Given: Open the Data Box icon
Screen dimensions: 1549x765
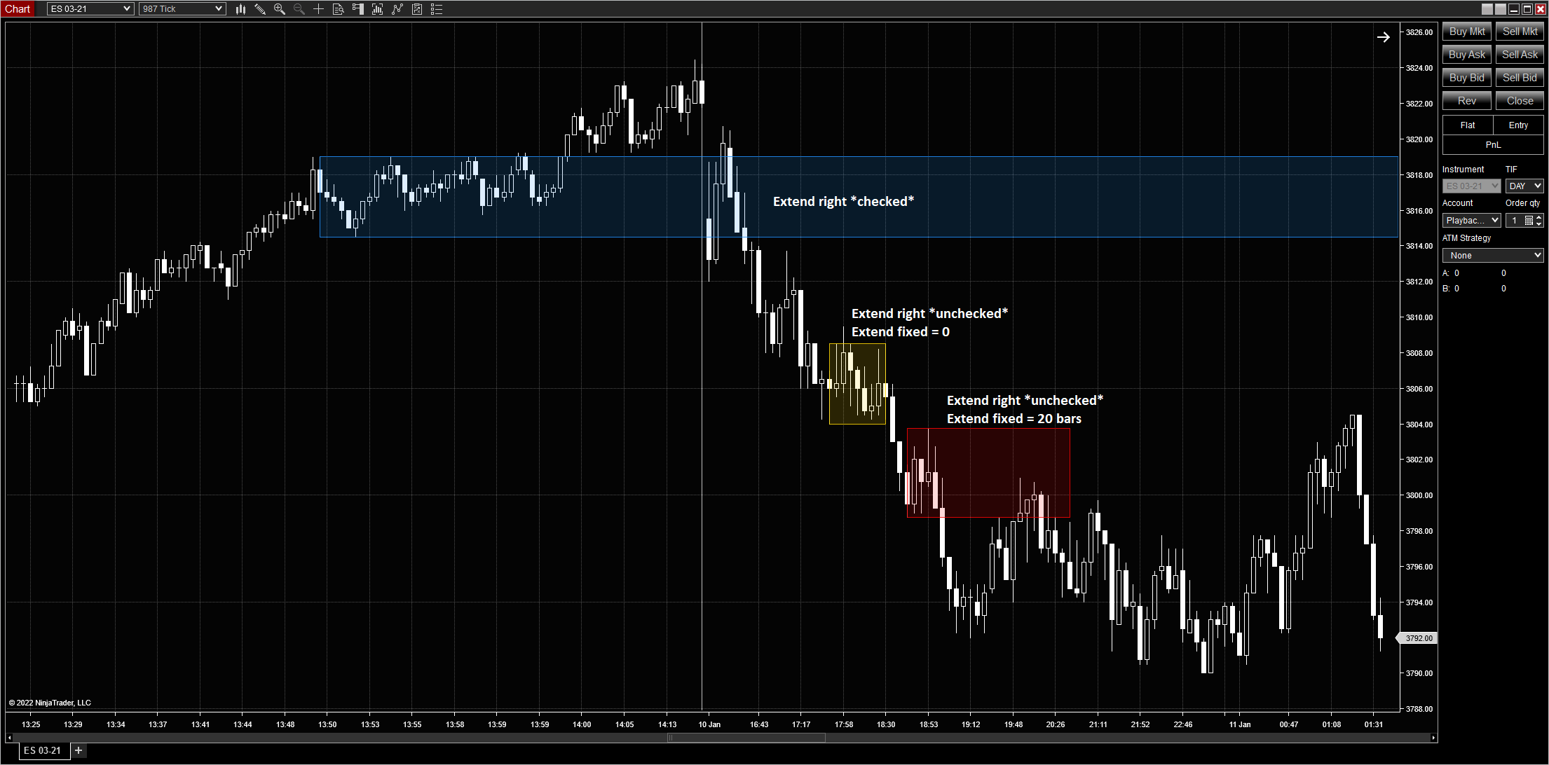Looking at the screenshot, I should [338, 9].
